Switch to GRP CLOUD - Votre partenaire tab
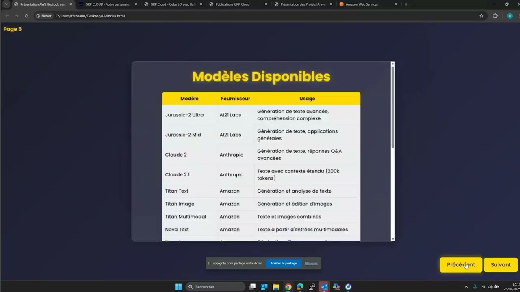Viewport: 520px width, 292px height. click(x=108, y=4)
